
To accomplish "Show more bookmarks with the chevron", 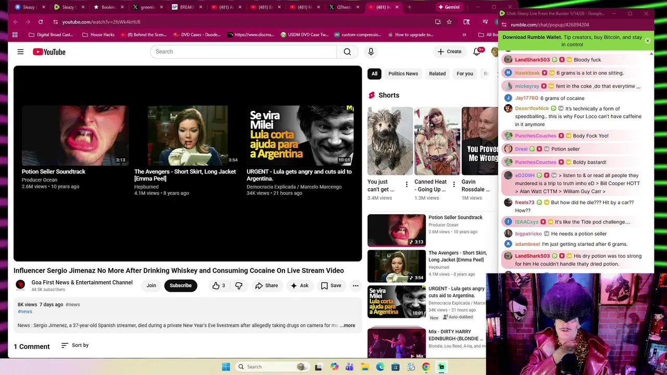I will pyautogui.click(x=464, y=35).
